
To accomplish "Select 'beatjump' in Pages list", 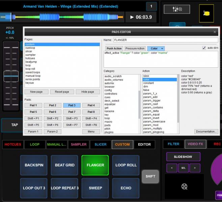I will pyautogui.click(x=62, y=62).
